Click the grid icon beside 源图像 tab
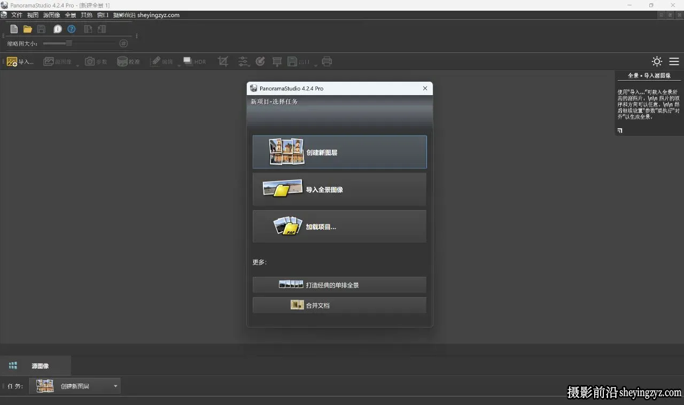The image size is (684, 405). point(13,365)
